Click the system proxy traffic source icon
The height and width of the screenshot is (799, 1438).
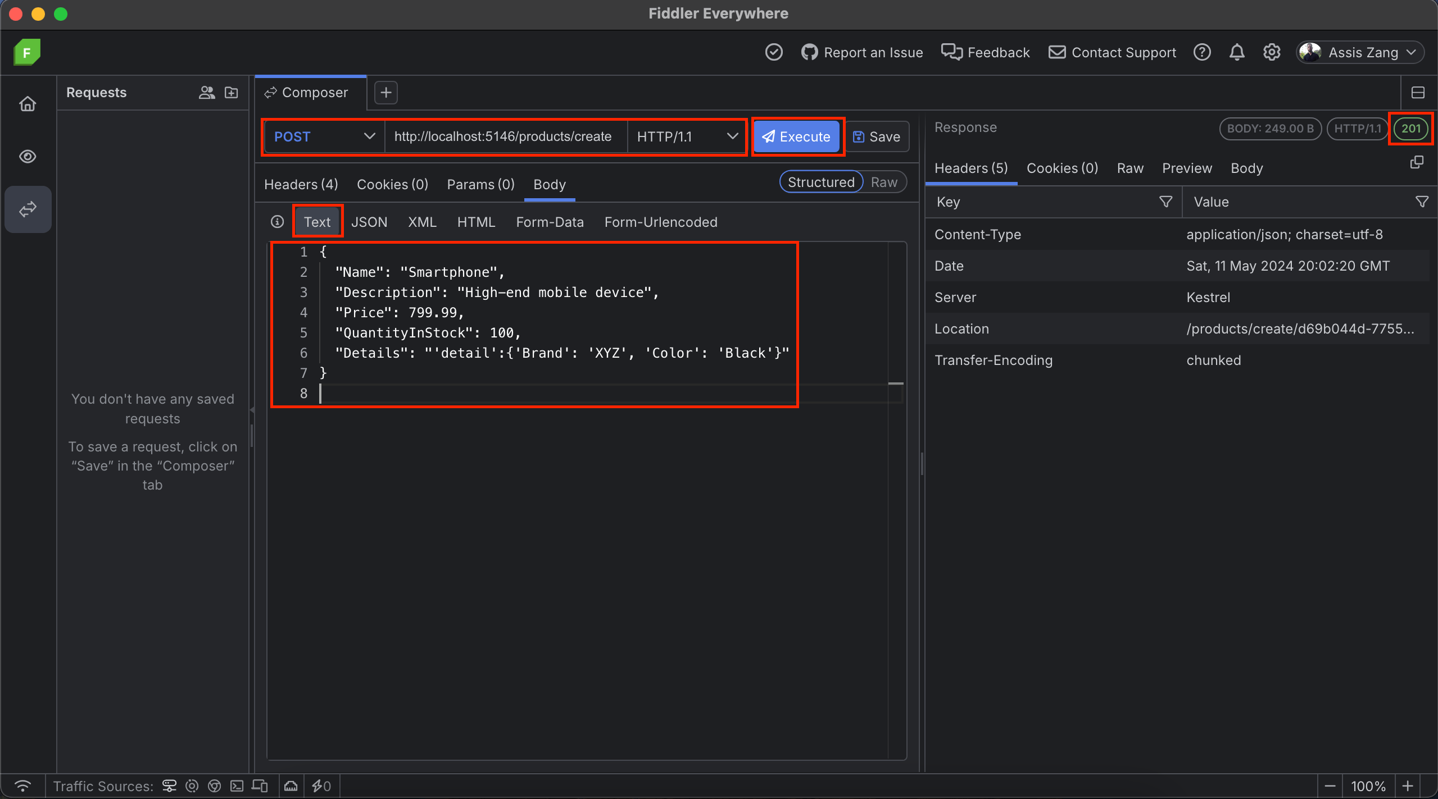coord(169,786)
